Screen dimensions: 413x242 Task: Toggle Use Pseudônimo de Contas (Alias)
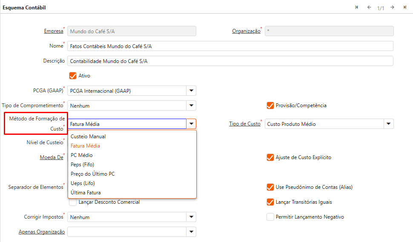(x=270, y=187)
